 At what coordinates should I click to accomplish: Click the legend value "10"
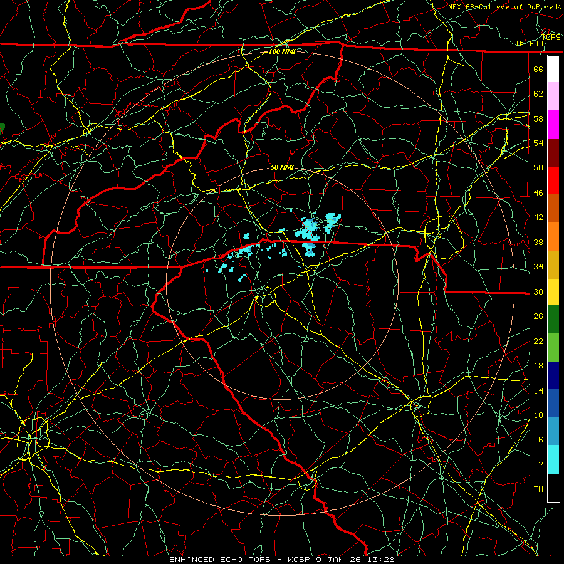[538, 415]
